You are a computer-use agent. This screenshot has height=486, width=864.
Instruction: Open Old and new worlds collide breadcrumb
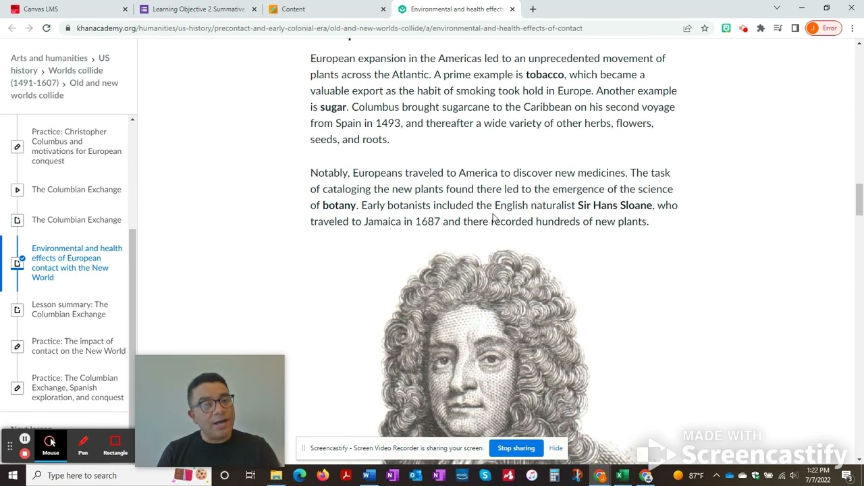tap(64, 89)
